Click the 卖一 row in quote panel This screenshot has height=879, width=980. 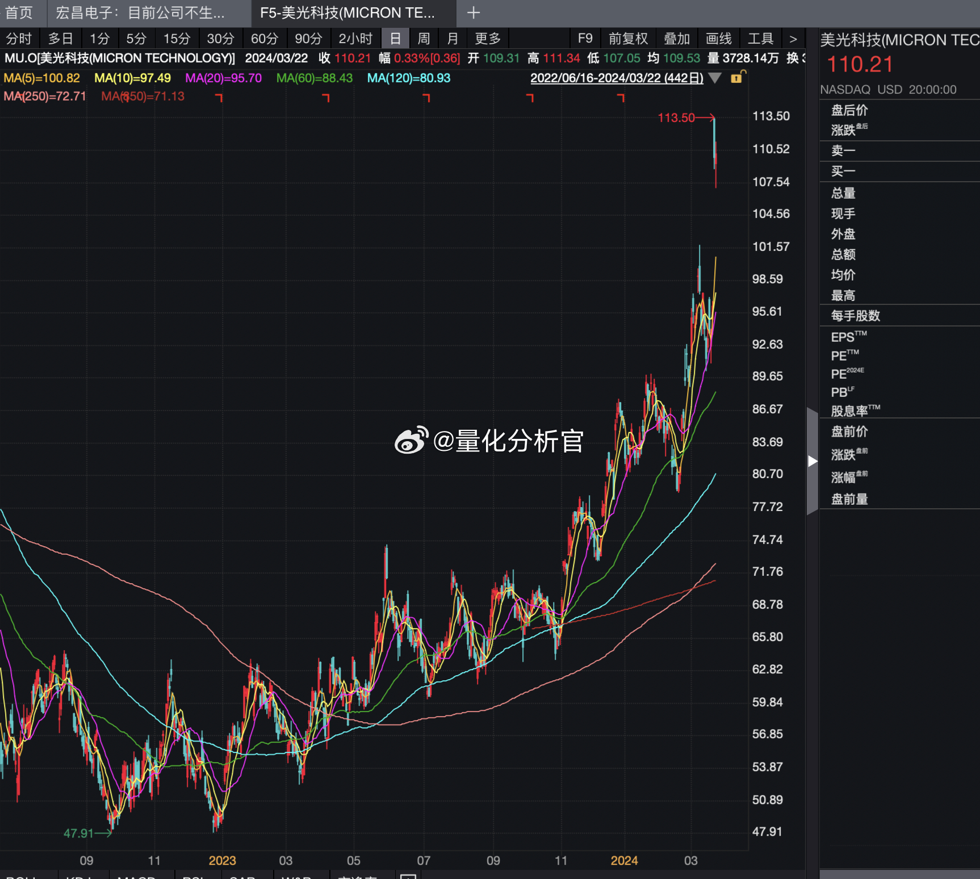point(900,150)
